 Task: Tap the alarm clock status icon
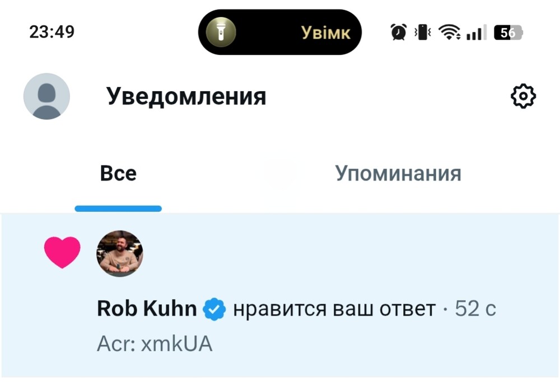click(398, 32)
